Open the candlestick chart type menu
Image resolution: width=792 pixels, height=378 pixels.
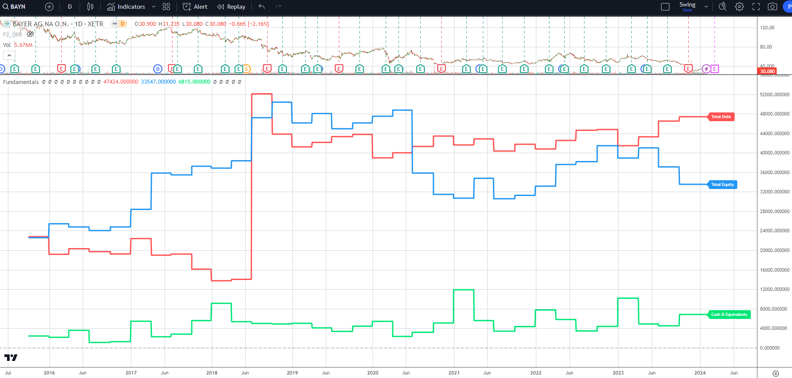coord(90,7)
